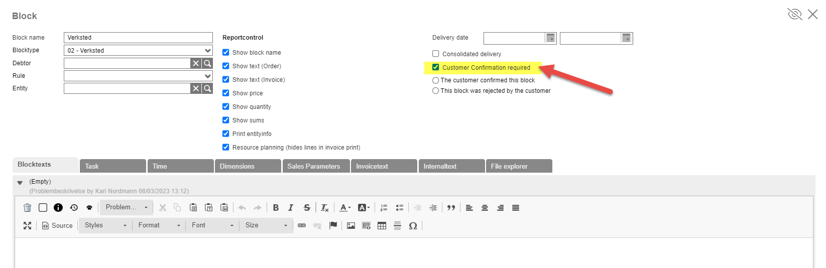Click the trash delete icon in editor toolbar
This screenshot has height=268, width=826.
28,208
